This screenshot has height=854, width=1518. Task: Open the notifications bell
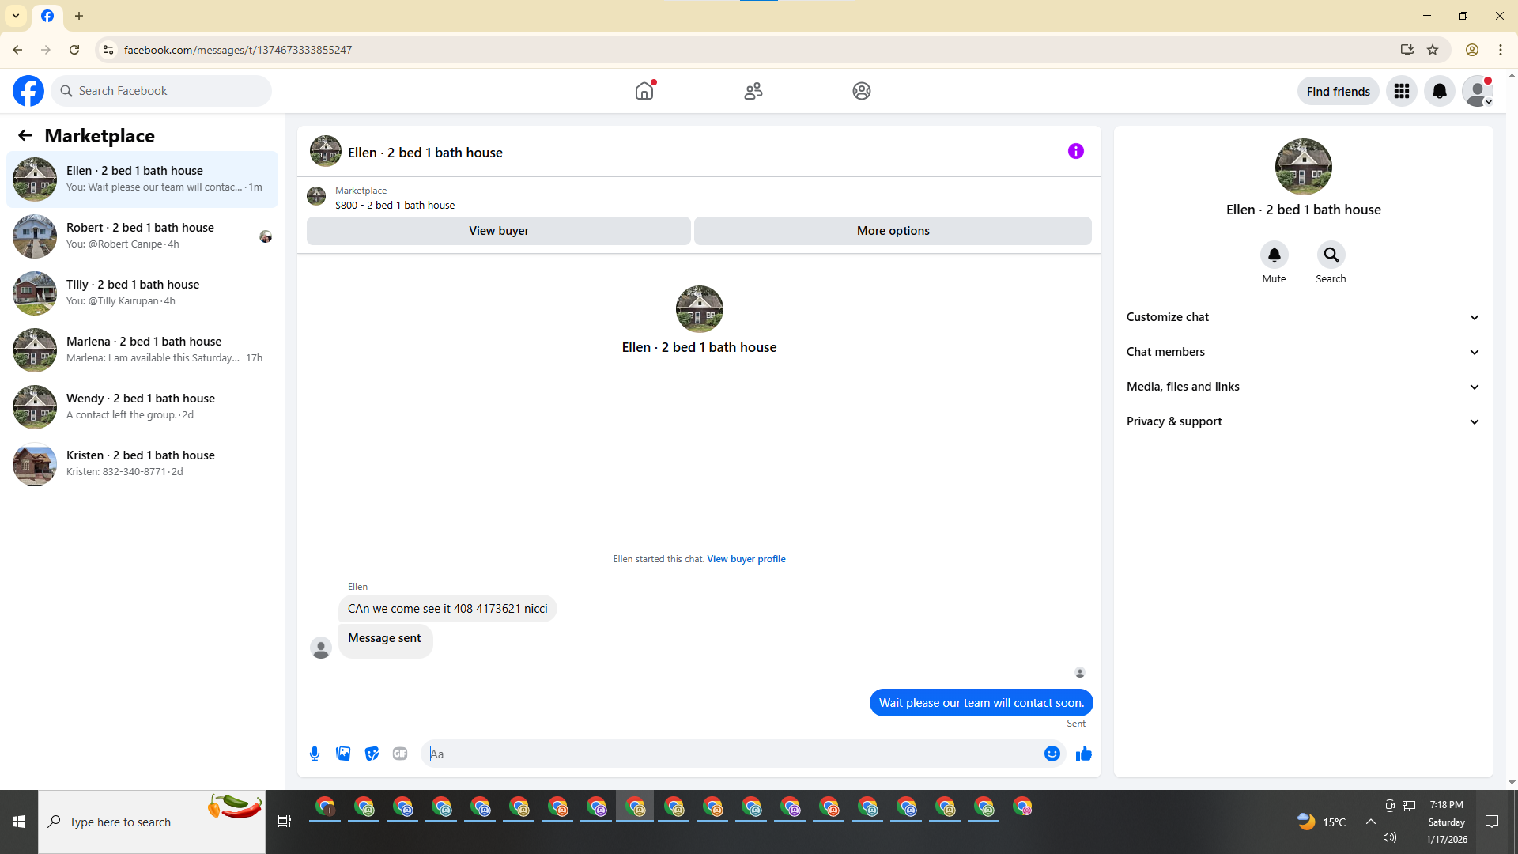pos(1440,91)
